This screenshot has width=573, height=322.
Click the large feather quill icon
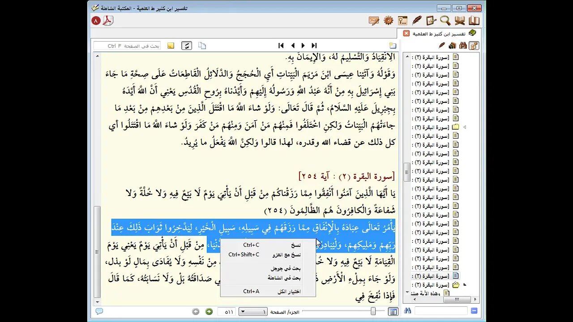pos(417,21)
